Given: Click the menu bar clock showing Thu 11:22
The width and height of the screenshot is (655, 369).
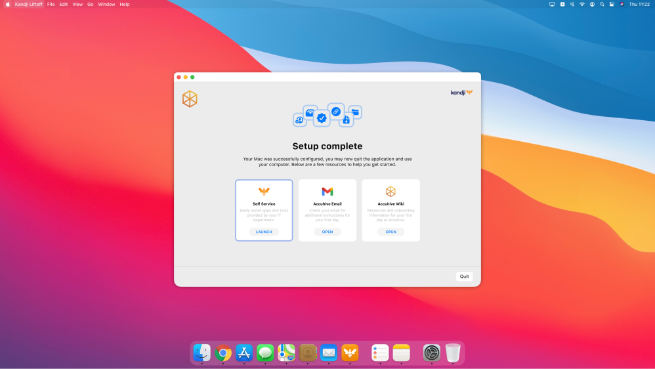Looking at the screenshot, I should [x=639, y=4].
